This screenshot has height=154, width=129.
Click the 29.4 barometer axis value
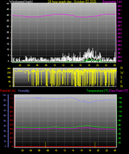coord(120,37)
